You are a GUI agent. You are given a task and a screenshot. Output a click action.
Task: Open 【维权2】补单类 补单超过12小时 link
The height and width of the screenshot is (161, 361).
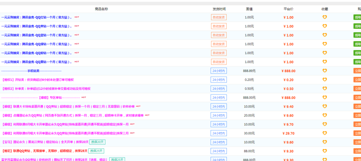(46, 89)
